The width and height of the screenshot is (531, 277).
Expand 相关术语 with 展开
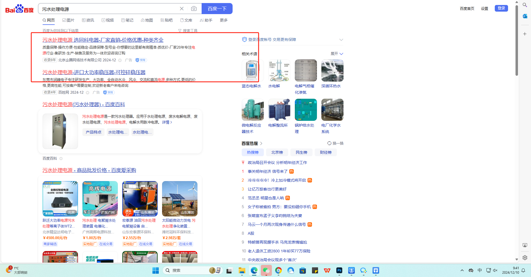(x=337, y=54)
